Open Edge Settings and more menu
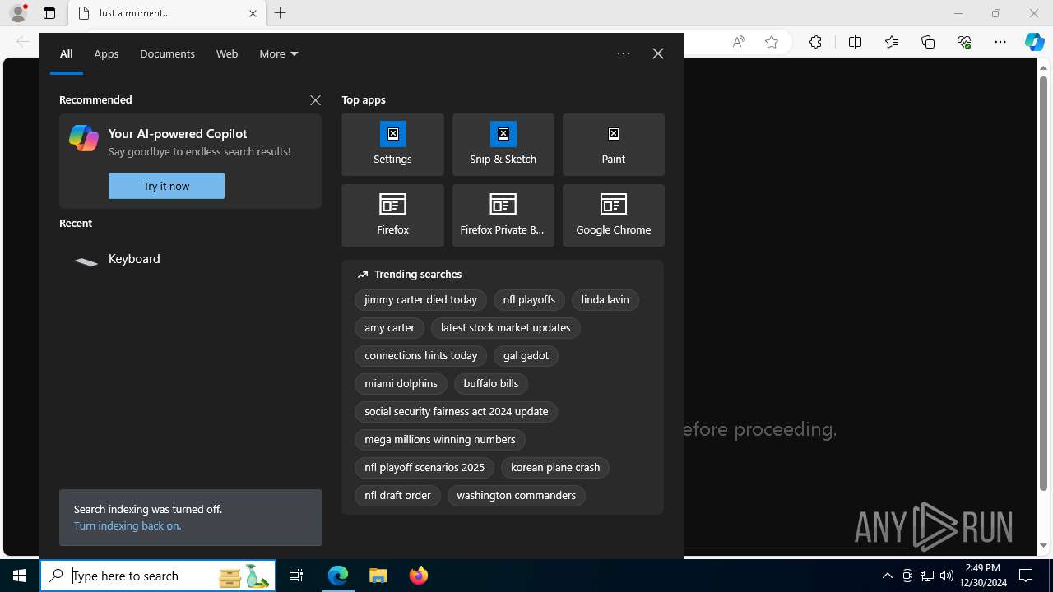1053x592 pixels. click(1000, 42)
